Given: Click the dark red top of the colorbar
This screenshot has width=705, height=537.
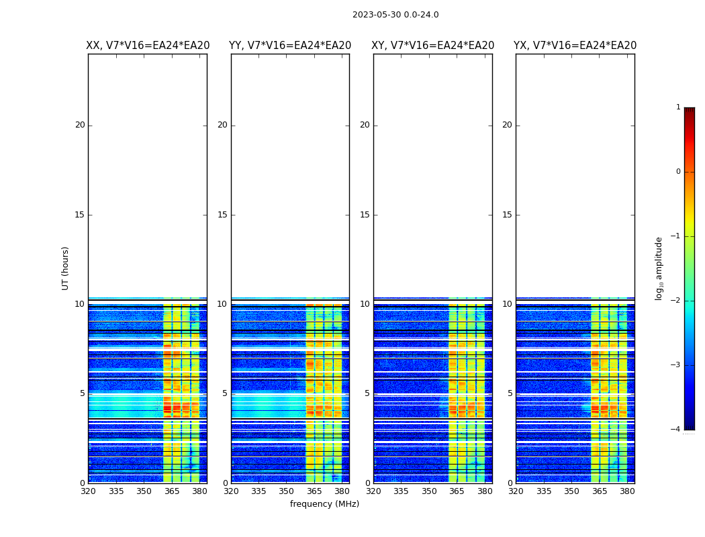Looking at the screenshot, I should click(689, 111).
